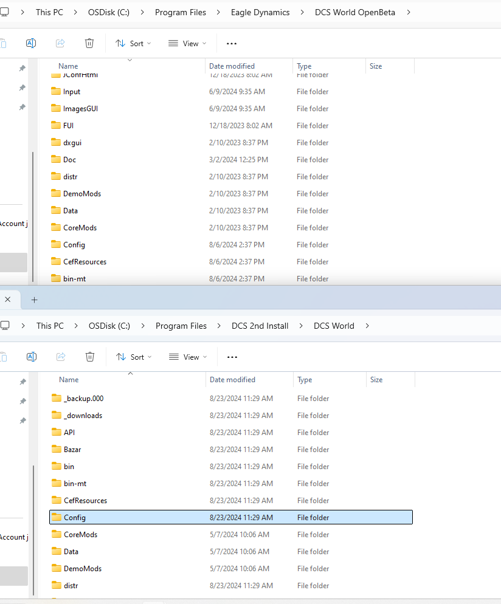
Task: Select CoreMods folder in DCS World OpenBeta window
Action: [x=230, y=228]
